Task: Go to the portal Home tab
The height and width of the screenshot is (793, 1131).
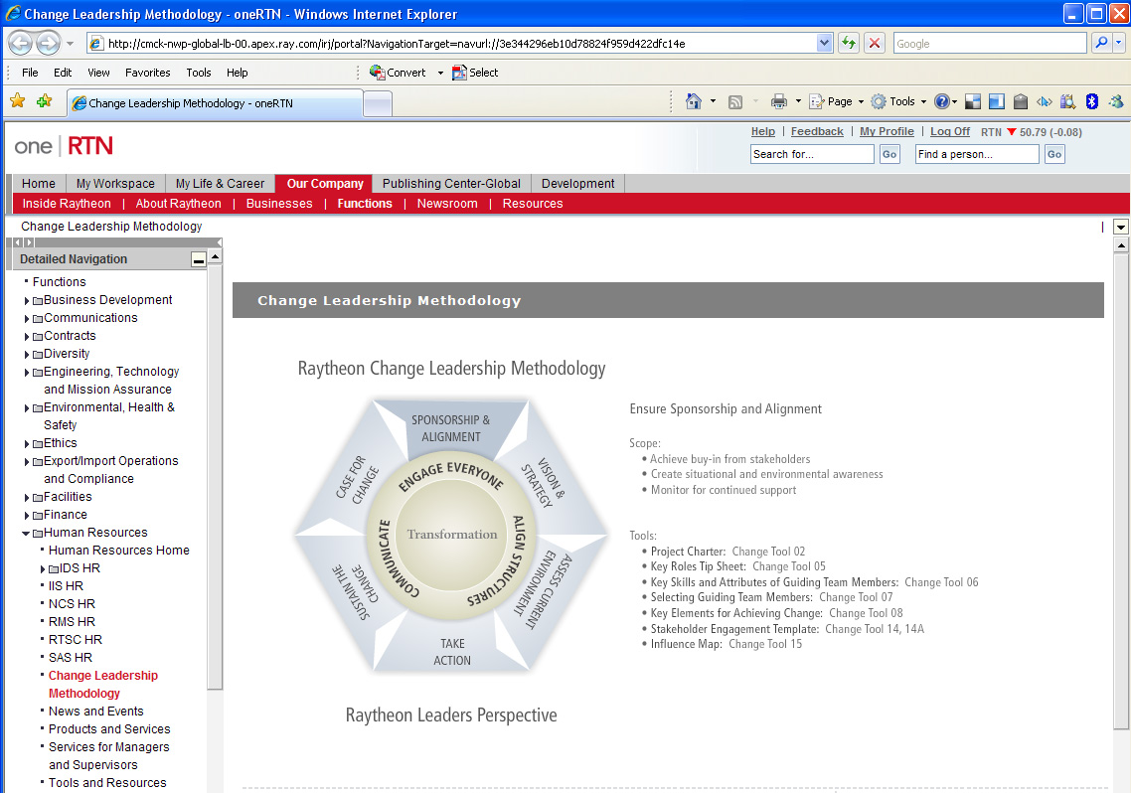Action: [x=38, y=183]
